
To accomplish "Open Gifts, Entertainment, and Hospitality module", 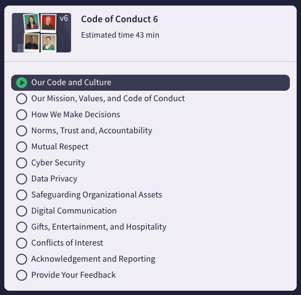I will pyautogui.click(x=99, y=227).
